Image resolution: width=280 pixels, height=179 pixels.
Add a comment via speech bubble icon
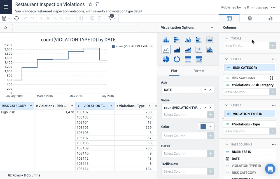[92, 18]
